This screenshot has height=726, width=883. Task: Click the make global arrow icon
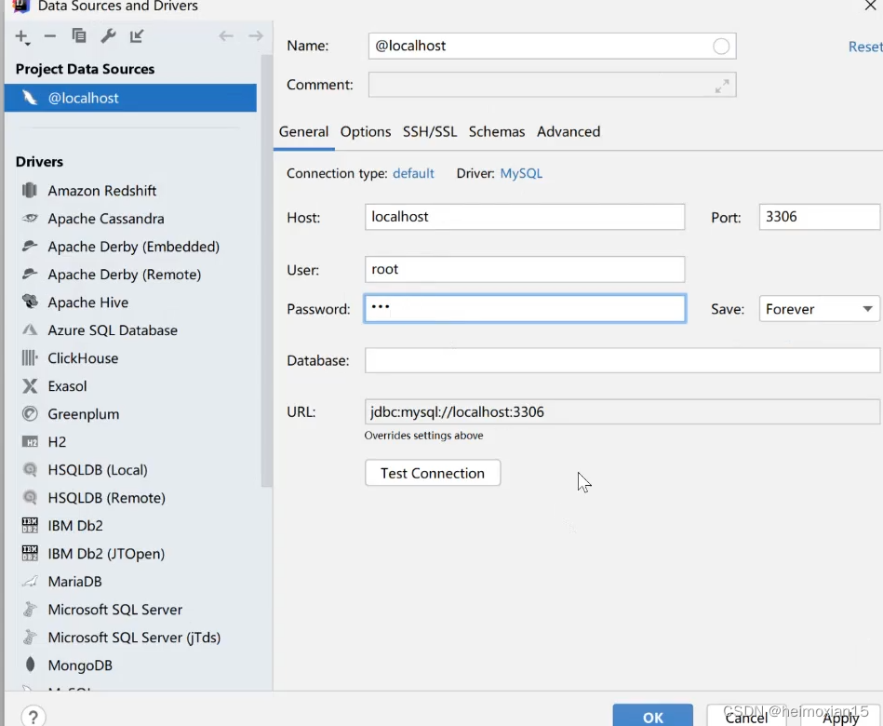coord(137,36)
